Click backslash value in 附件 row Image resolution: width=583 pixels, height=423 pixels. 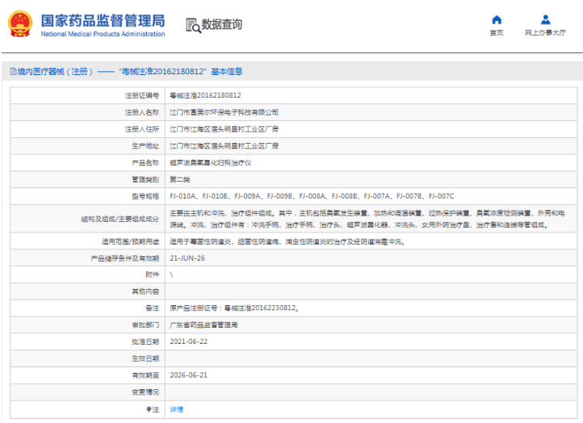pyautogui.click(x=171, y=274)
